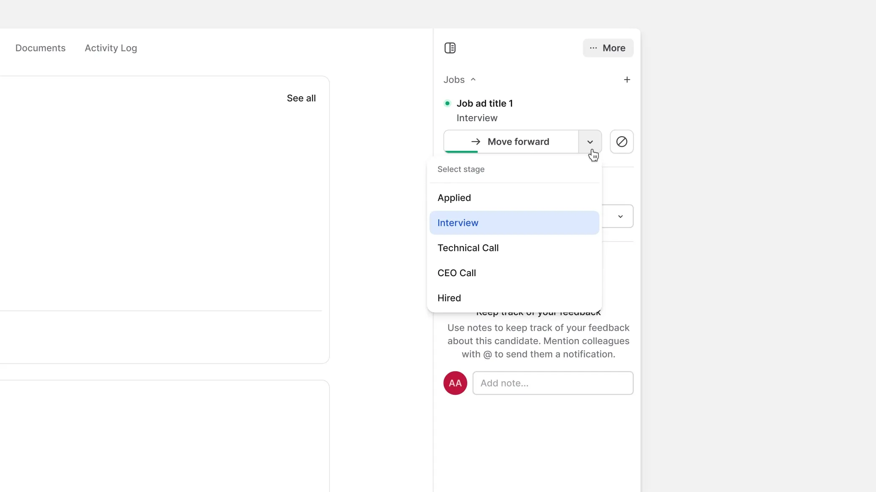
Task: Click the Jobs section label
Action: tap(454, 79)
